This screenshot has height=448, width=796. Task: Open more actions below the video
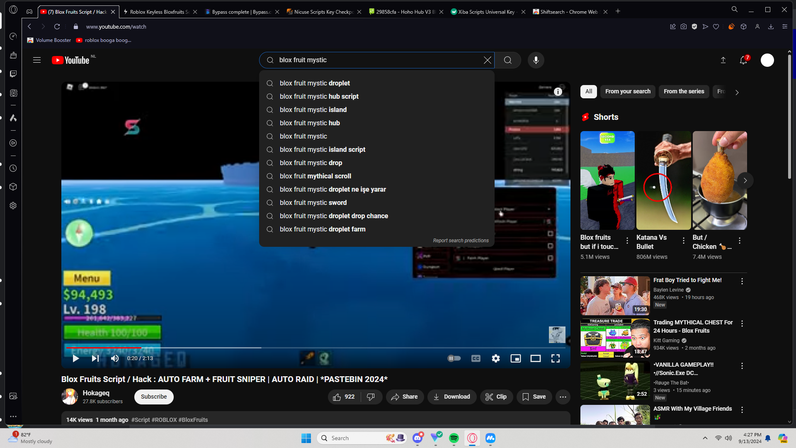(x=563, y=397)
